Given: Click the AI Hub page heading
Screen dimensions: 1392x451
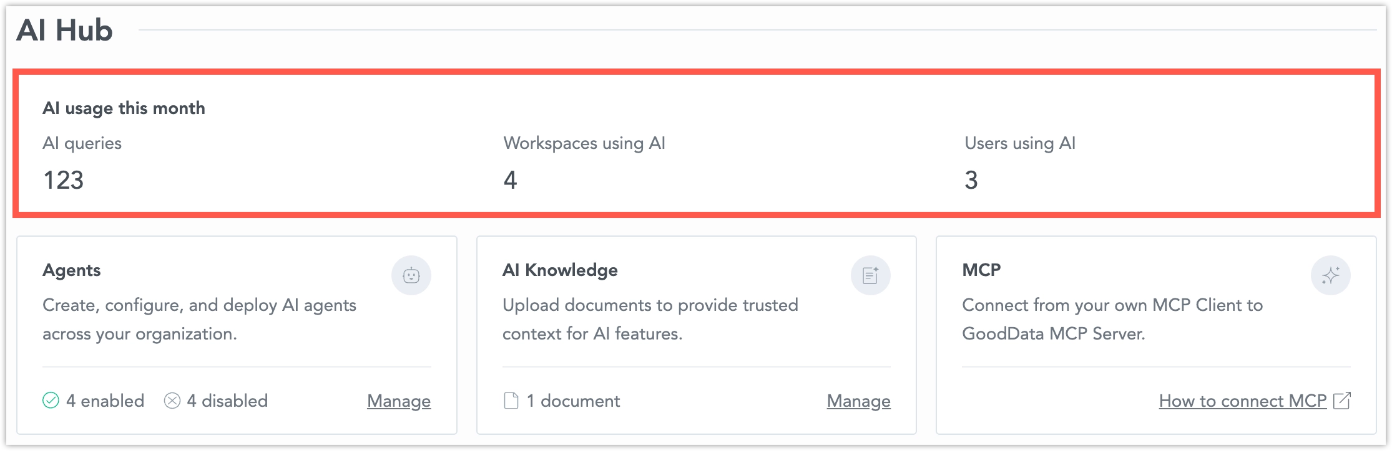Looking at the screenshot, I should click(65, 30).
